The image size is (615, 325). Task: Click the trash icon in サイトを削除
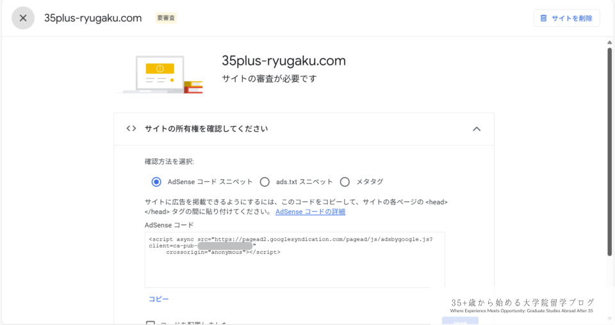(544, 18)
